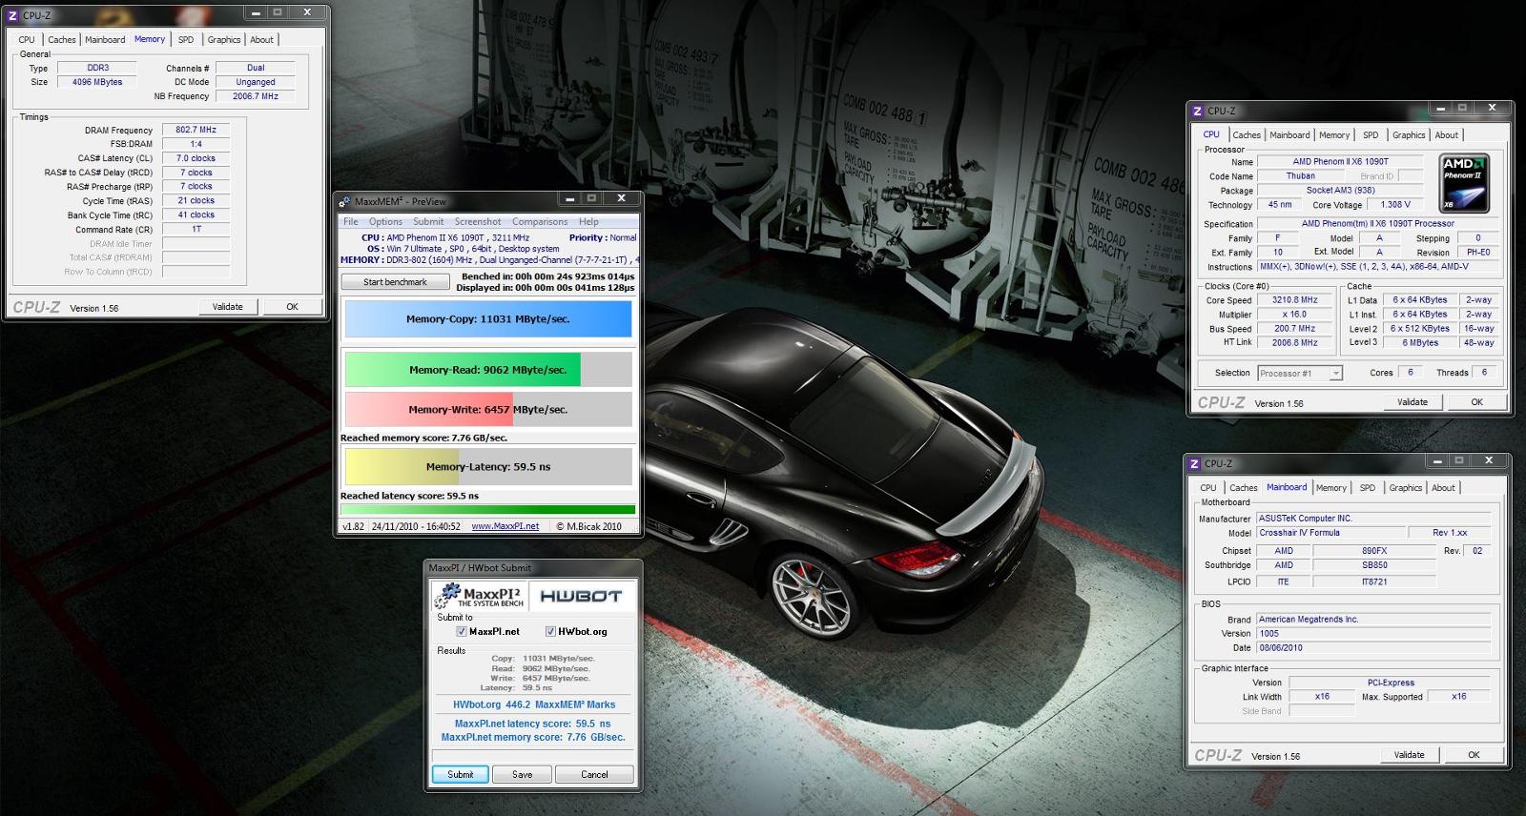The height and width of the screenshot is (816, 1526).
Task: Click the Memory-Latency 59.5 ns bar
Action: point(488,467)
